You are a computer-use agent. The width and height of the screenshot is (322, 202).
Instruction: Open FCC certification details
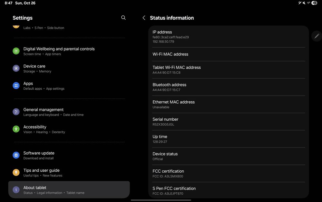(x=228, y=174)
